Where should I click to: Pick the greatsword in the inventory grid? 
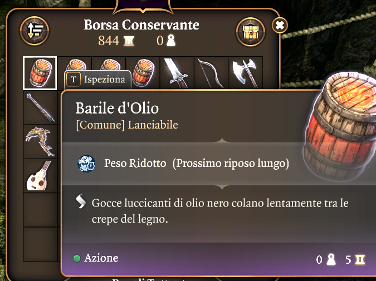tap(177, 73)
